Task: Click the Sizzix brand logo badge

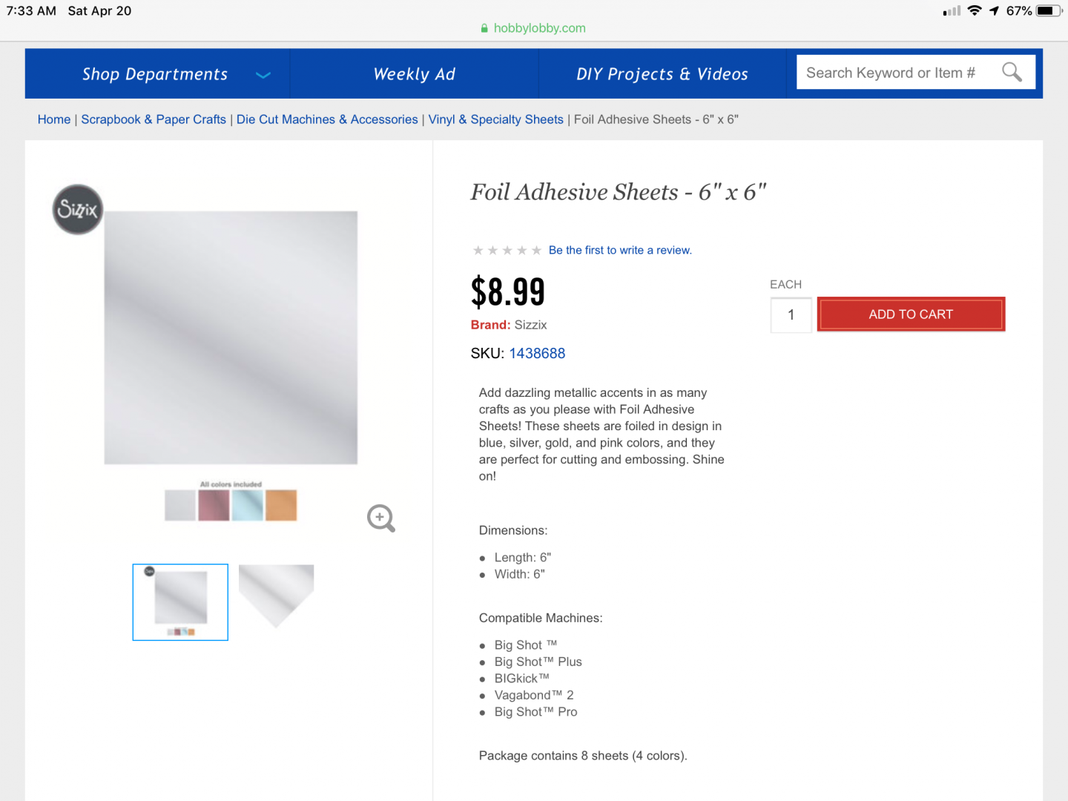Action: coord(77,210)
